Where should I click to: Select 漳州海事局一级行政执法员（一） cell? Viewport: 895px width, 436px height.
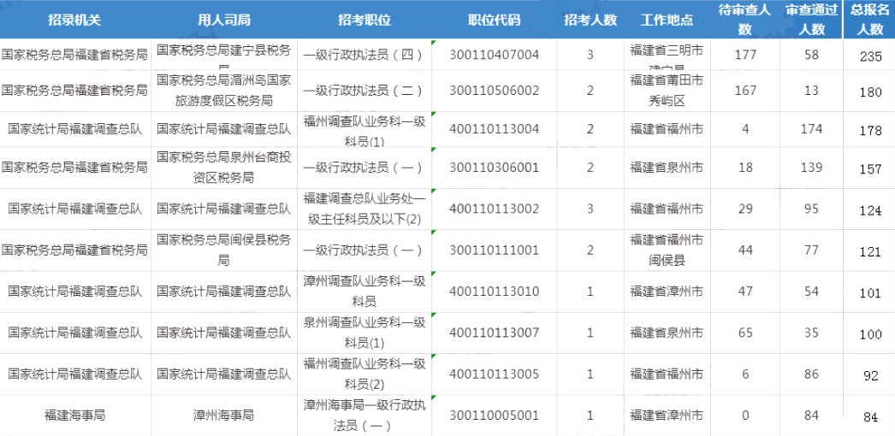pos(365,415)
